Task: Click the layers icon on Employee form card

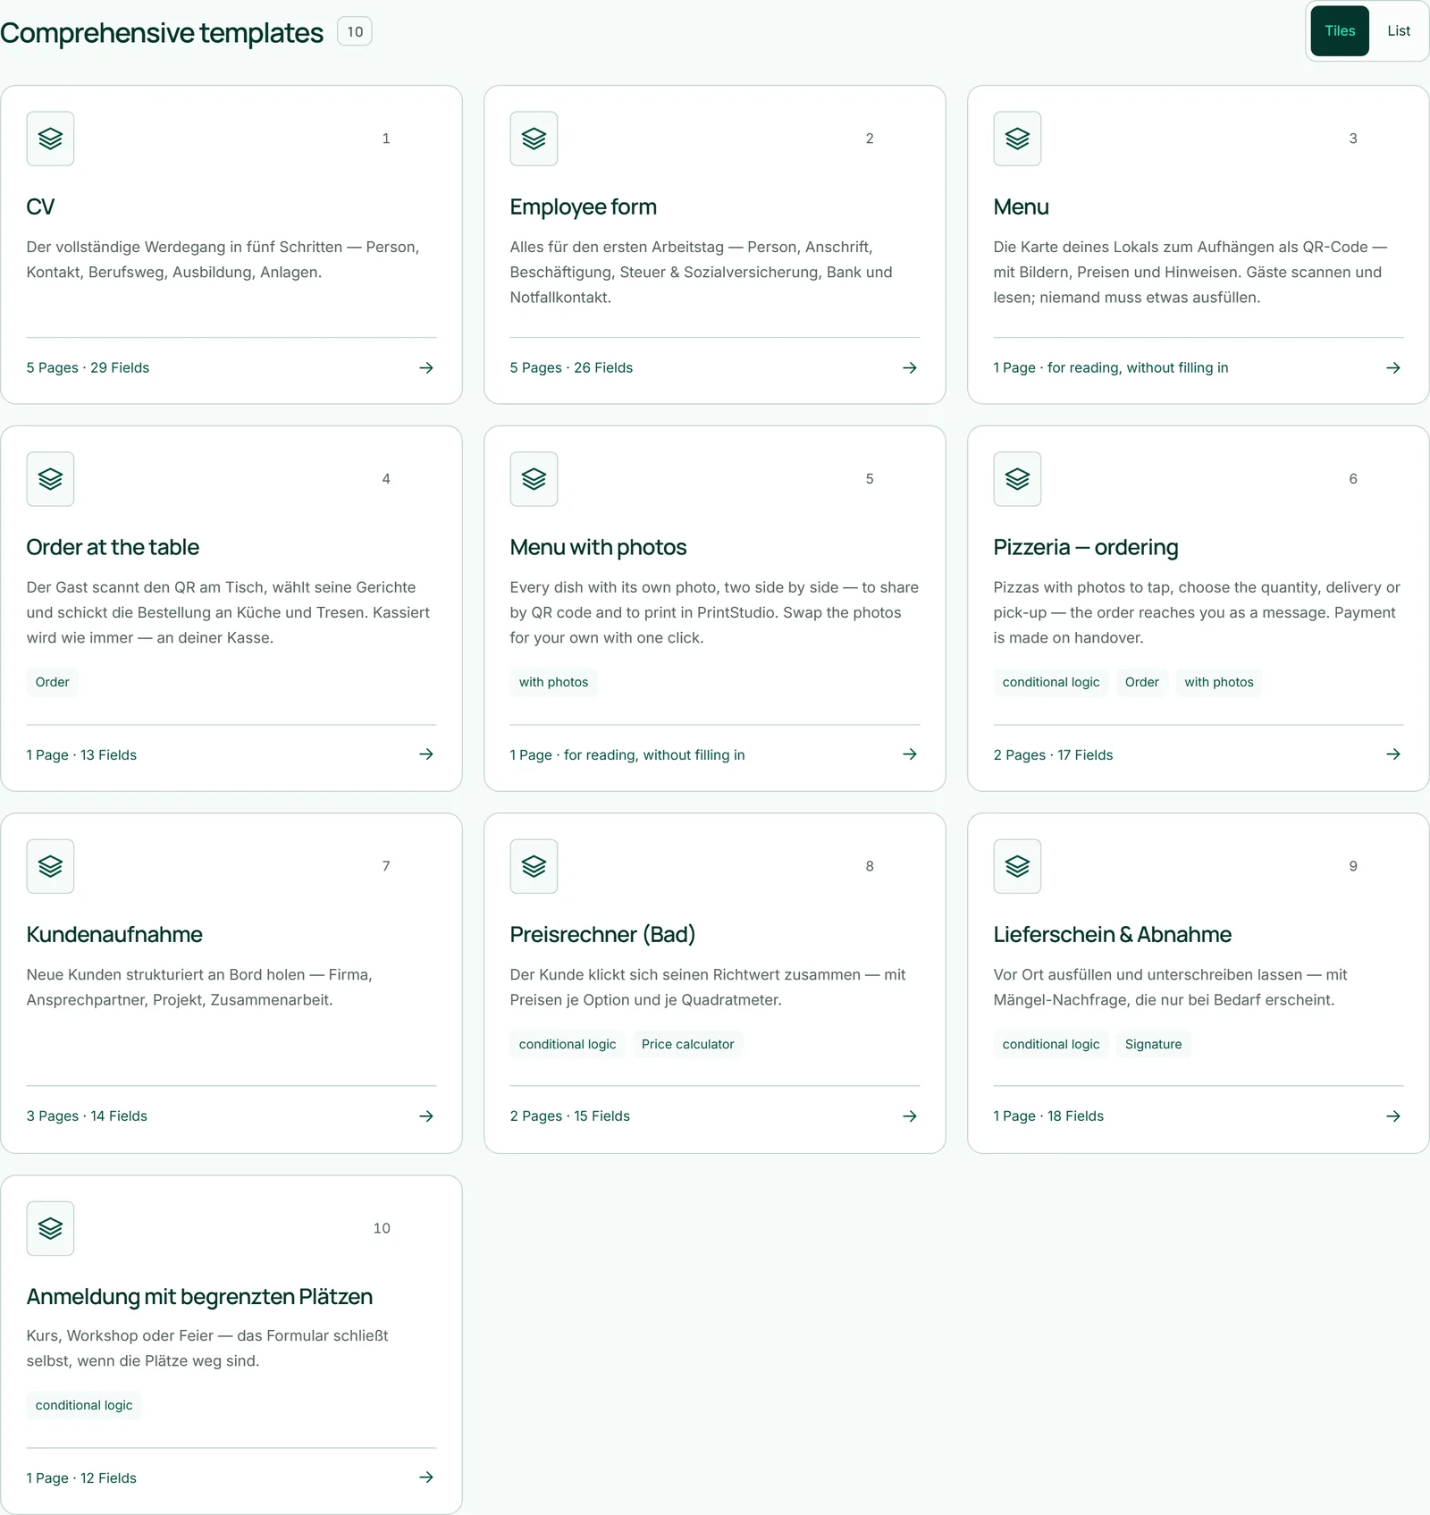Action: click(534, 139)
